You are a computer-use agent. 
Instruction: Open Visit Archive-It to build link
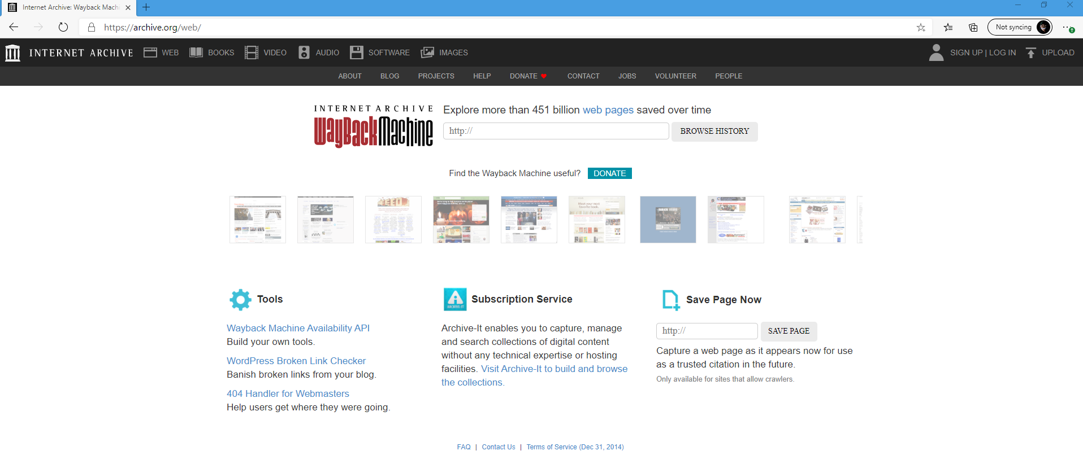click(554, 369)
